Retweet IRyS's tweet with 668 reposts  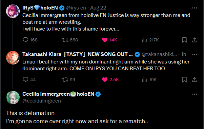click(x=70, y=40)
